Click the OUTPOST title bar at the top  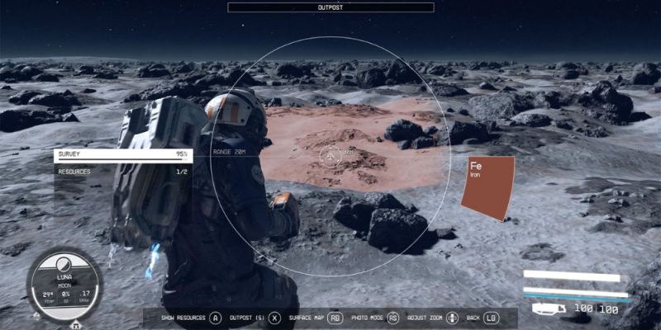[x=330, y=7]
